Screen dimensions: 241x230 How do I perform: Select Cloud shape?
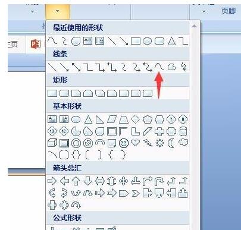[x=183, y=143]
